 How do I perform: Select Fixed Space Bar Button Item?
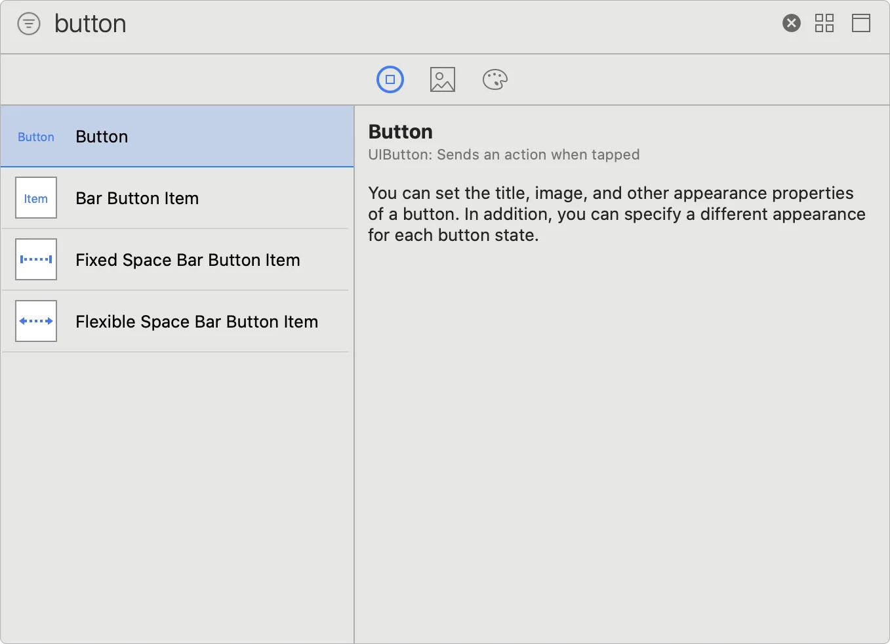click(x=177, y=260)
